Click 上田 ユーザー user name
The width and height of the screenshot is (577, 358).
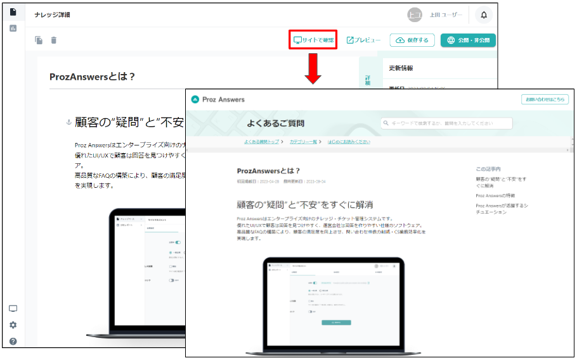coord(446,15)
